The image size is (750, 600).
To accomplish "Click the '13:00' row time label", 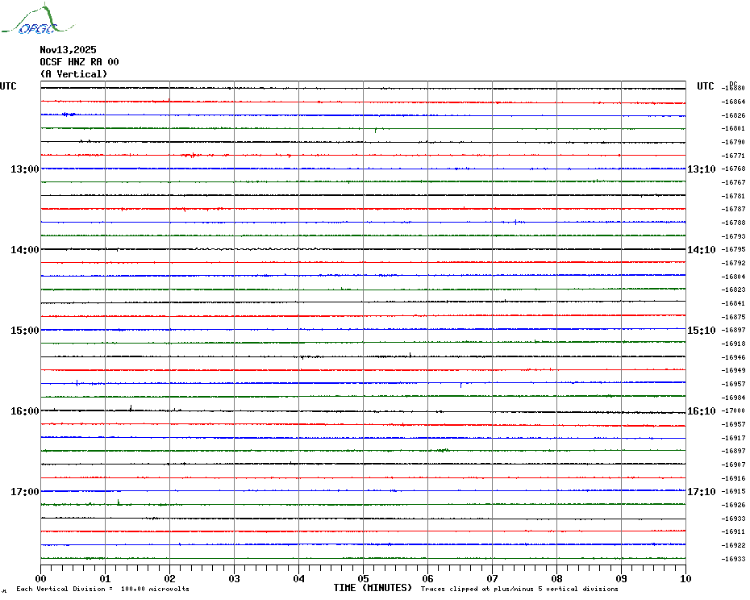I will [x=25, y=169].
